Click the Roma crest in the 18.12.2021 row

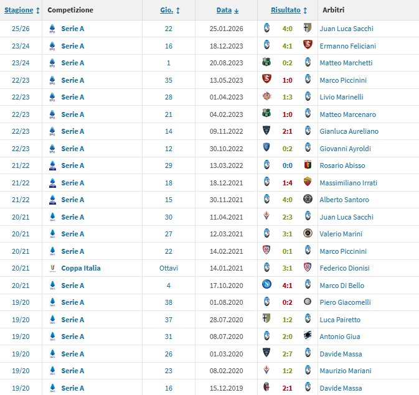(307, 183)
